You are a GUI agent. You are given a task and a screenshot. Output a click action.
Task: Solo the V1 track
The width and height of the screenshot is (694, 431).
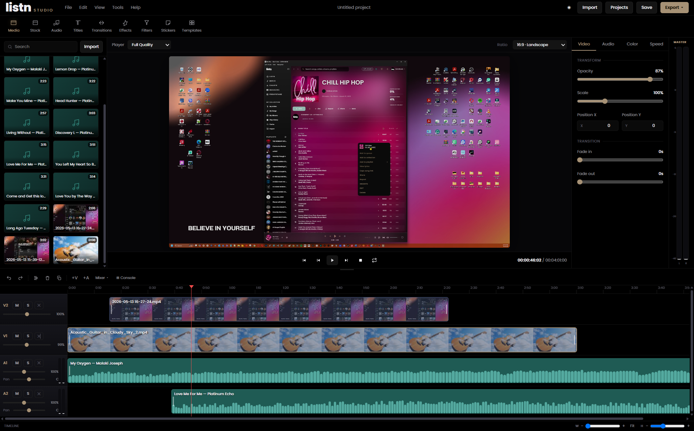[28, 336]
